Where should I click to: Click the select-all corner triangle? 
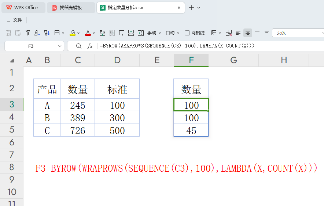click(12, 61)
